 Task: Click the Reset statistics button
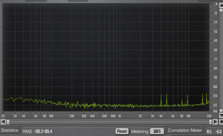click(x=122, y=131)
